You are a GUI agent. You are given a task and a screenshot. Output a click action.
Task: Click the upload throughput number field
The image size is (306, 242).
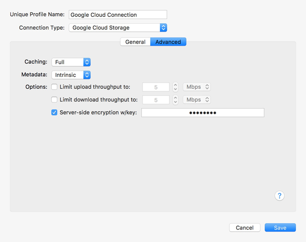pyautogui.click(x=156, y=87)
